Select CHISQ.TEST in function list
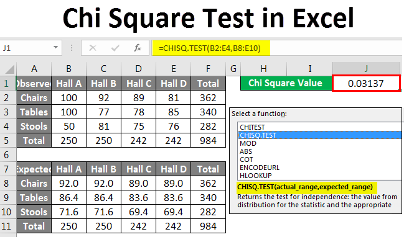The image size is (404, 237). pos(319,135)
